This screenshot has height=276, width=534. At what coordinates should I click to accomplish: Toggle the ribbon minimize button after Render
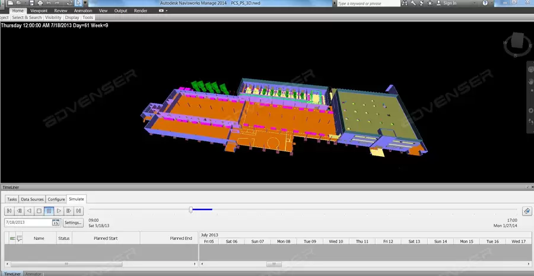click(x=163, y=11)
